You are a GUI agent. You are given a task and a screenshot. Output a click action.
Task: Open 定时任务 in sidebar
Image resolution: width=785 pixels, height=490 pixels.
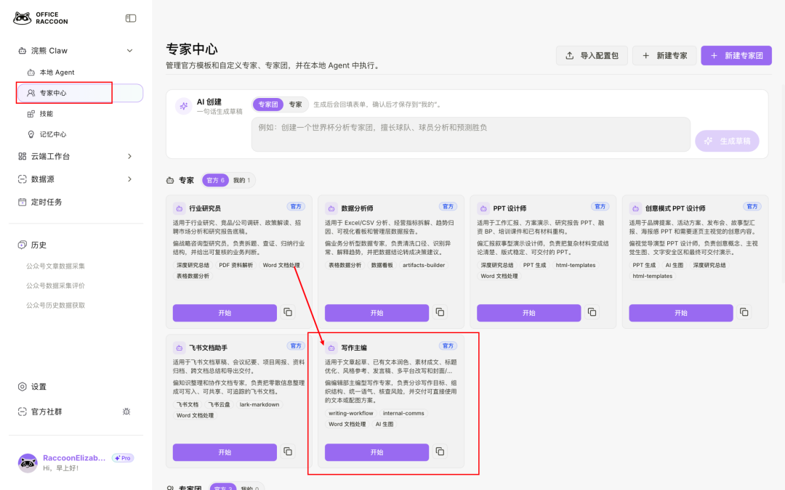click(46, 202)
